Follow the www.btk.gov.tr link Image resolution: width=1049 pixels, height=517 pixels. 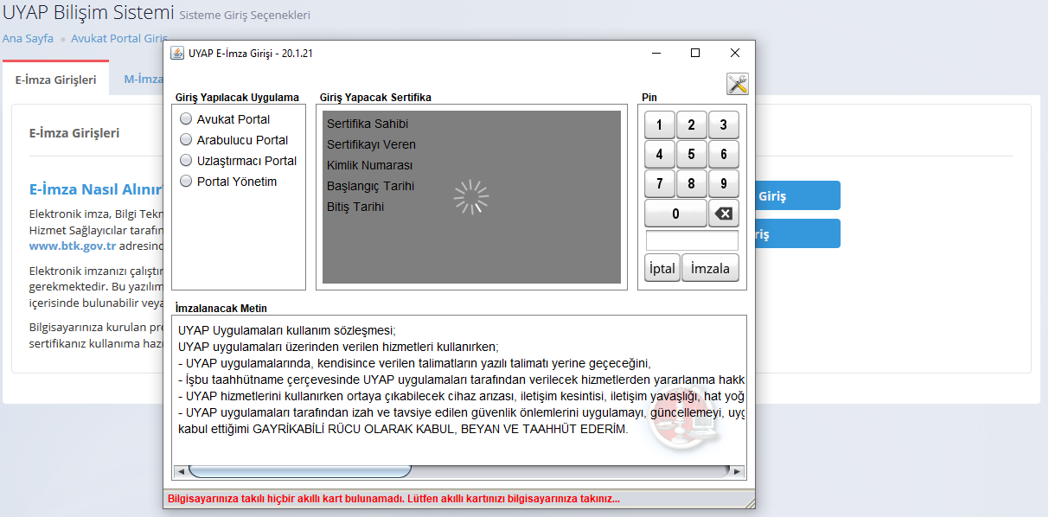pyautogui.click(x=73, y=246)
